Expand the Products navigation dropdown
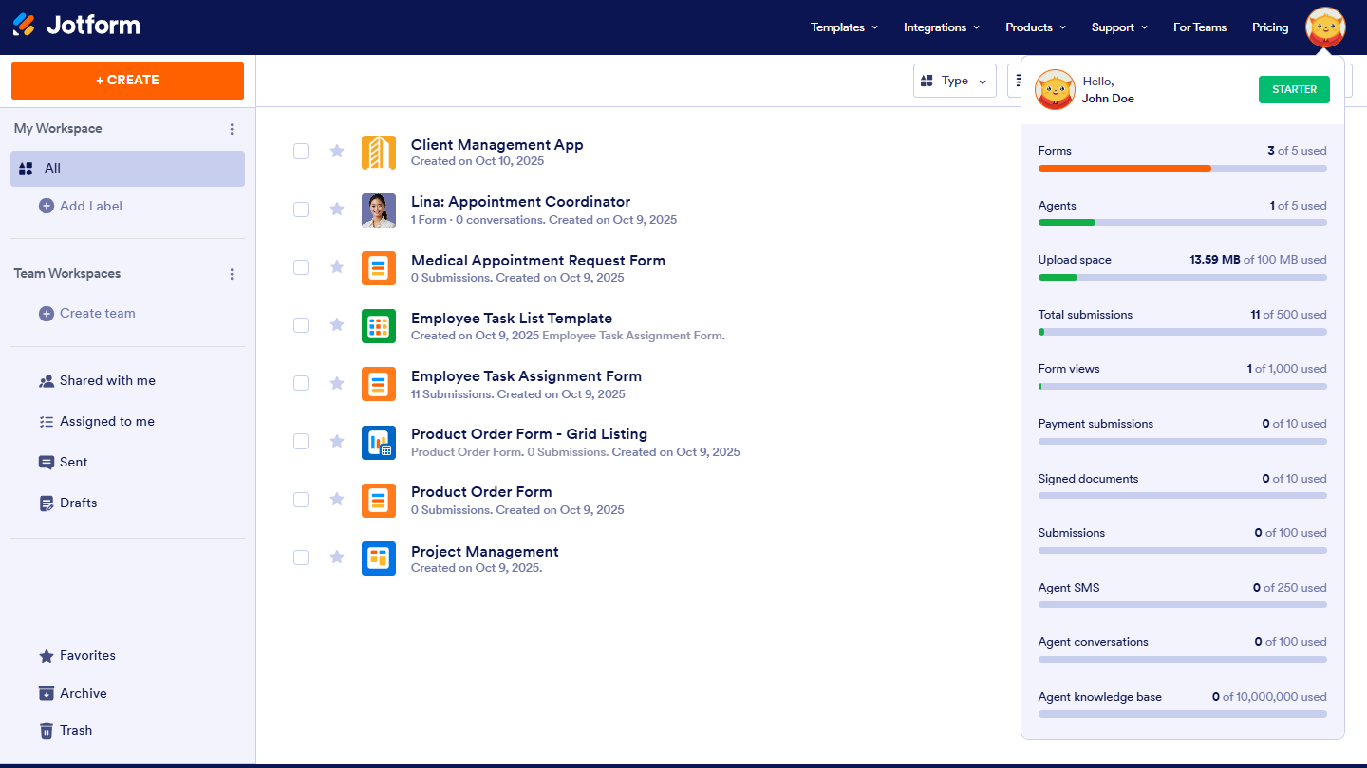The image size is (1367, 768). click(1036, 27)
